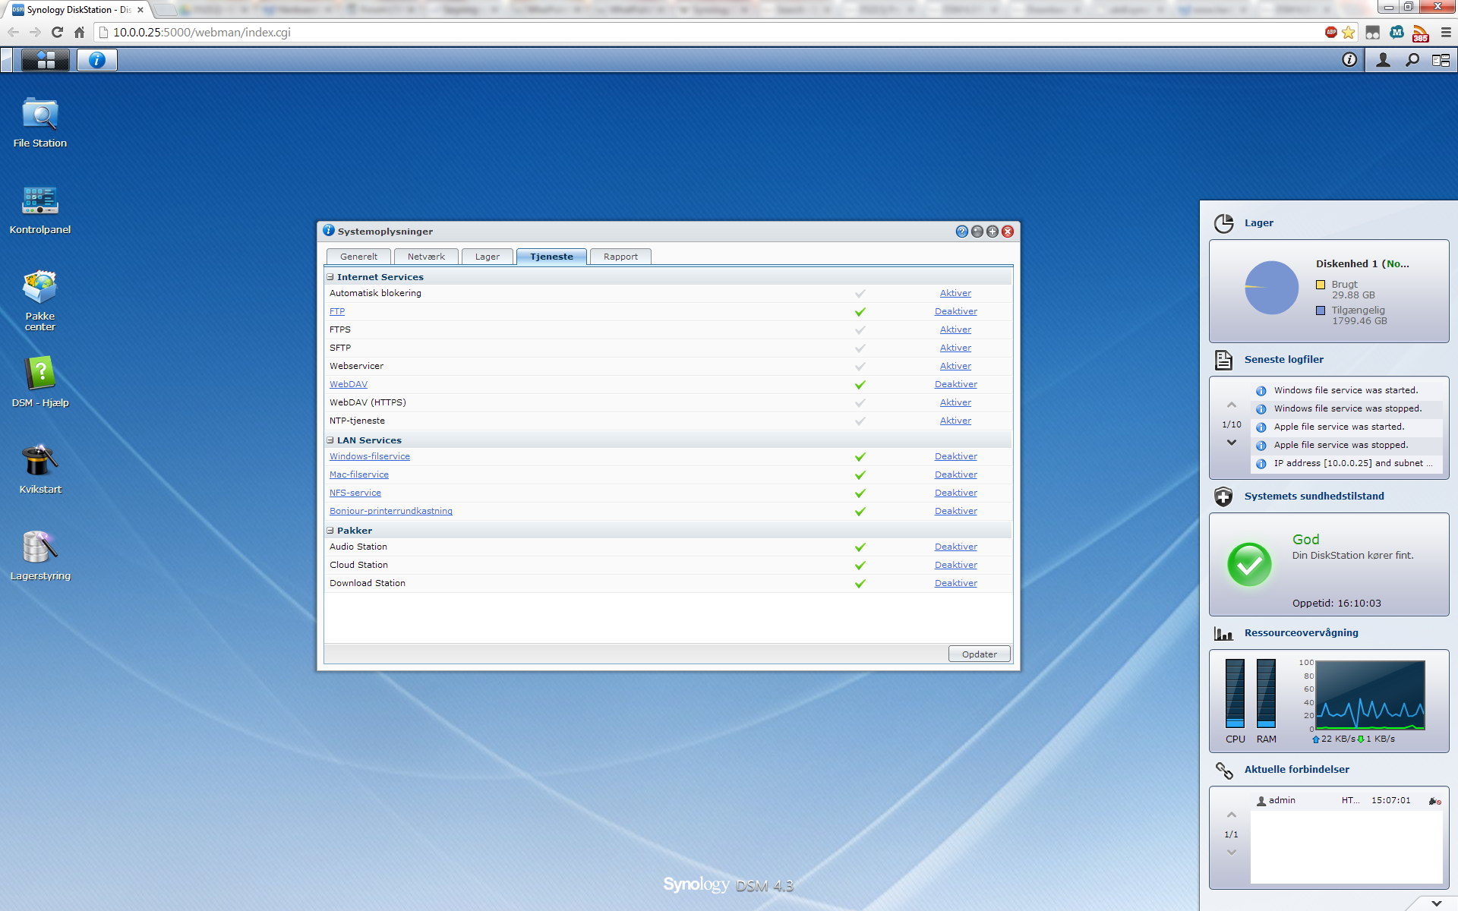This screenshot has height=911, width=1458.
Task: Select Synology DiskStation browser tab
Action: [77, 10]
